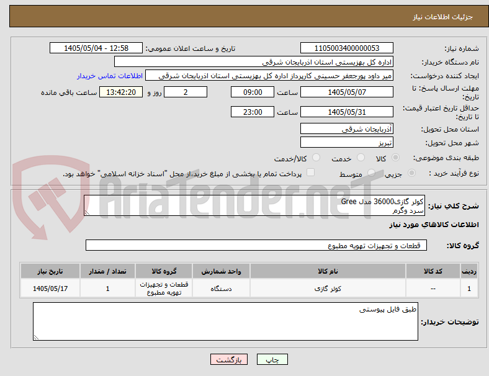Click the remaining time field 13:42:20

pos(121,92)
